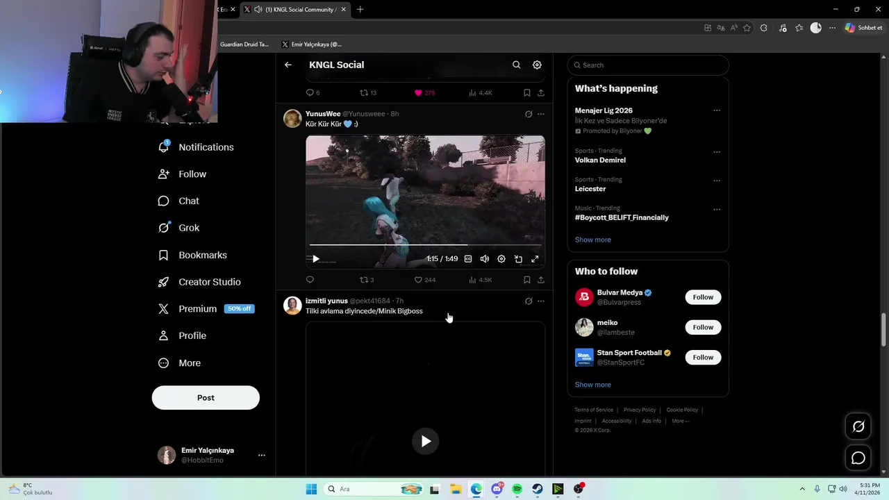This screenshot has height=500, width=889.
Task: Open Sohbet et Copilot button
Action: coord(863,28)
